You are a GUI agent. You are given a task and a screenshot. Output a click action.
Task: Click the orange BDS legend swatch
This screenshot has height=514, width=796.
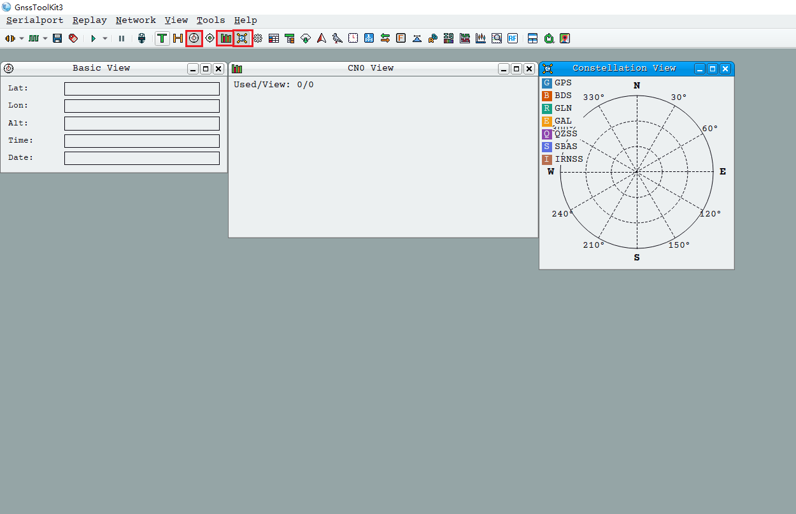coord(547,96)
